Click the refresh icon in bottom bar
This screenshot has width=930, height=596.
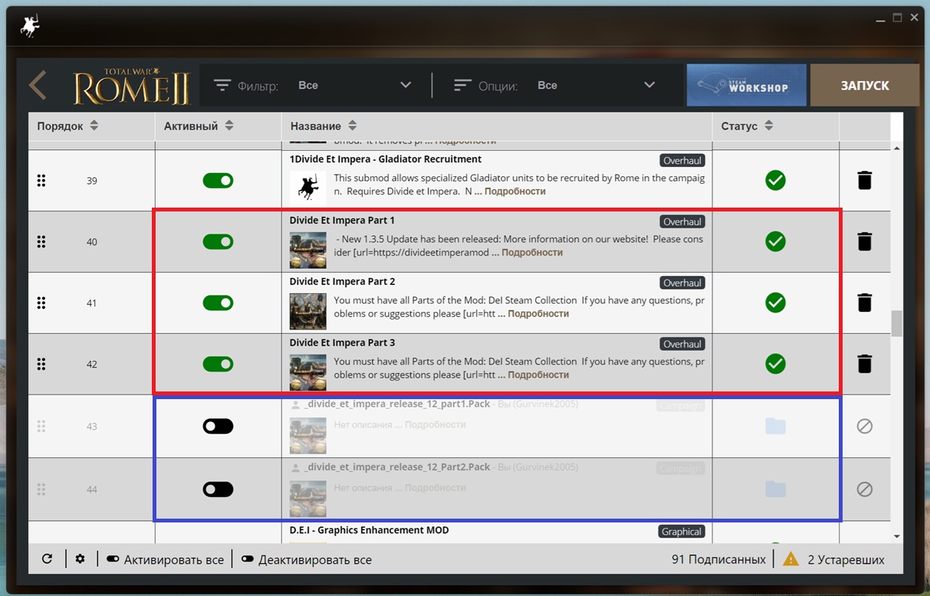click(x=47, y=559)
